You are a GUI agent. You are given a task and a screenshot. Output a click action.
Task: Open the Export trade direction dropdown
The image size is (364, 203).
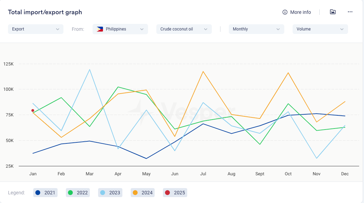[x=35, y=29]
